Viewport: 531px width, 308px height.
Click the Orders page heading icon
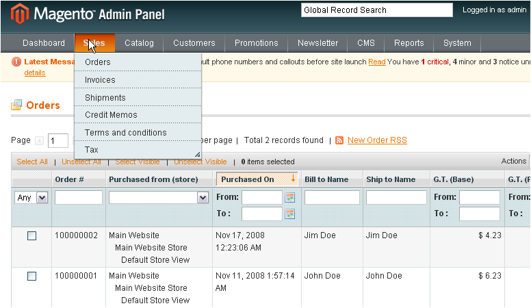[x=16, y=105]
